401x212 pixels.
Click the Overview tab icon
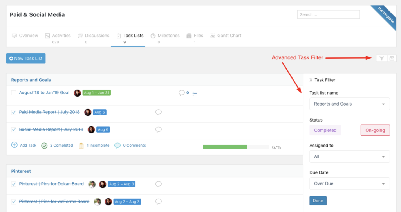pos(14,36)
